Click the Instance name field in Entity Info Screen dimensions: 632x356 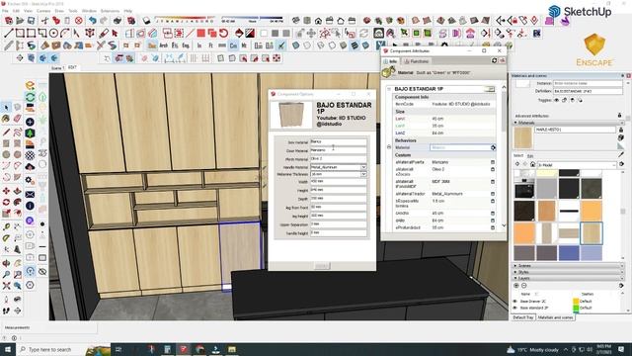pos(588,83)
